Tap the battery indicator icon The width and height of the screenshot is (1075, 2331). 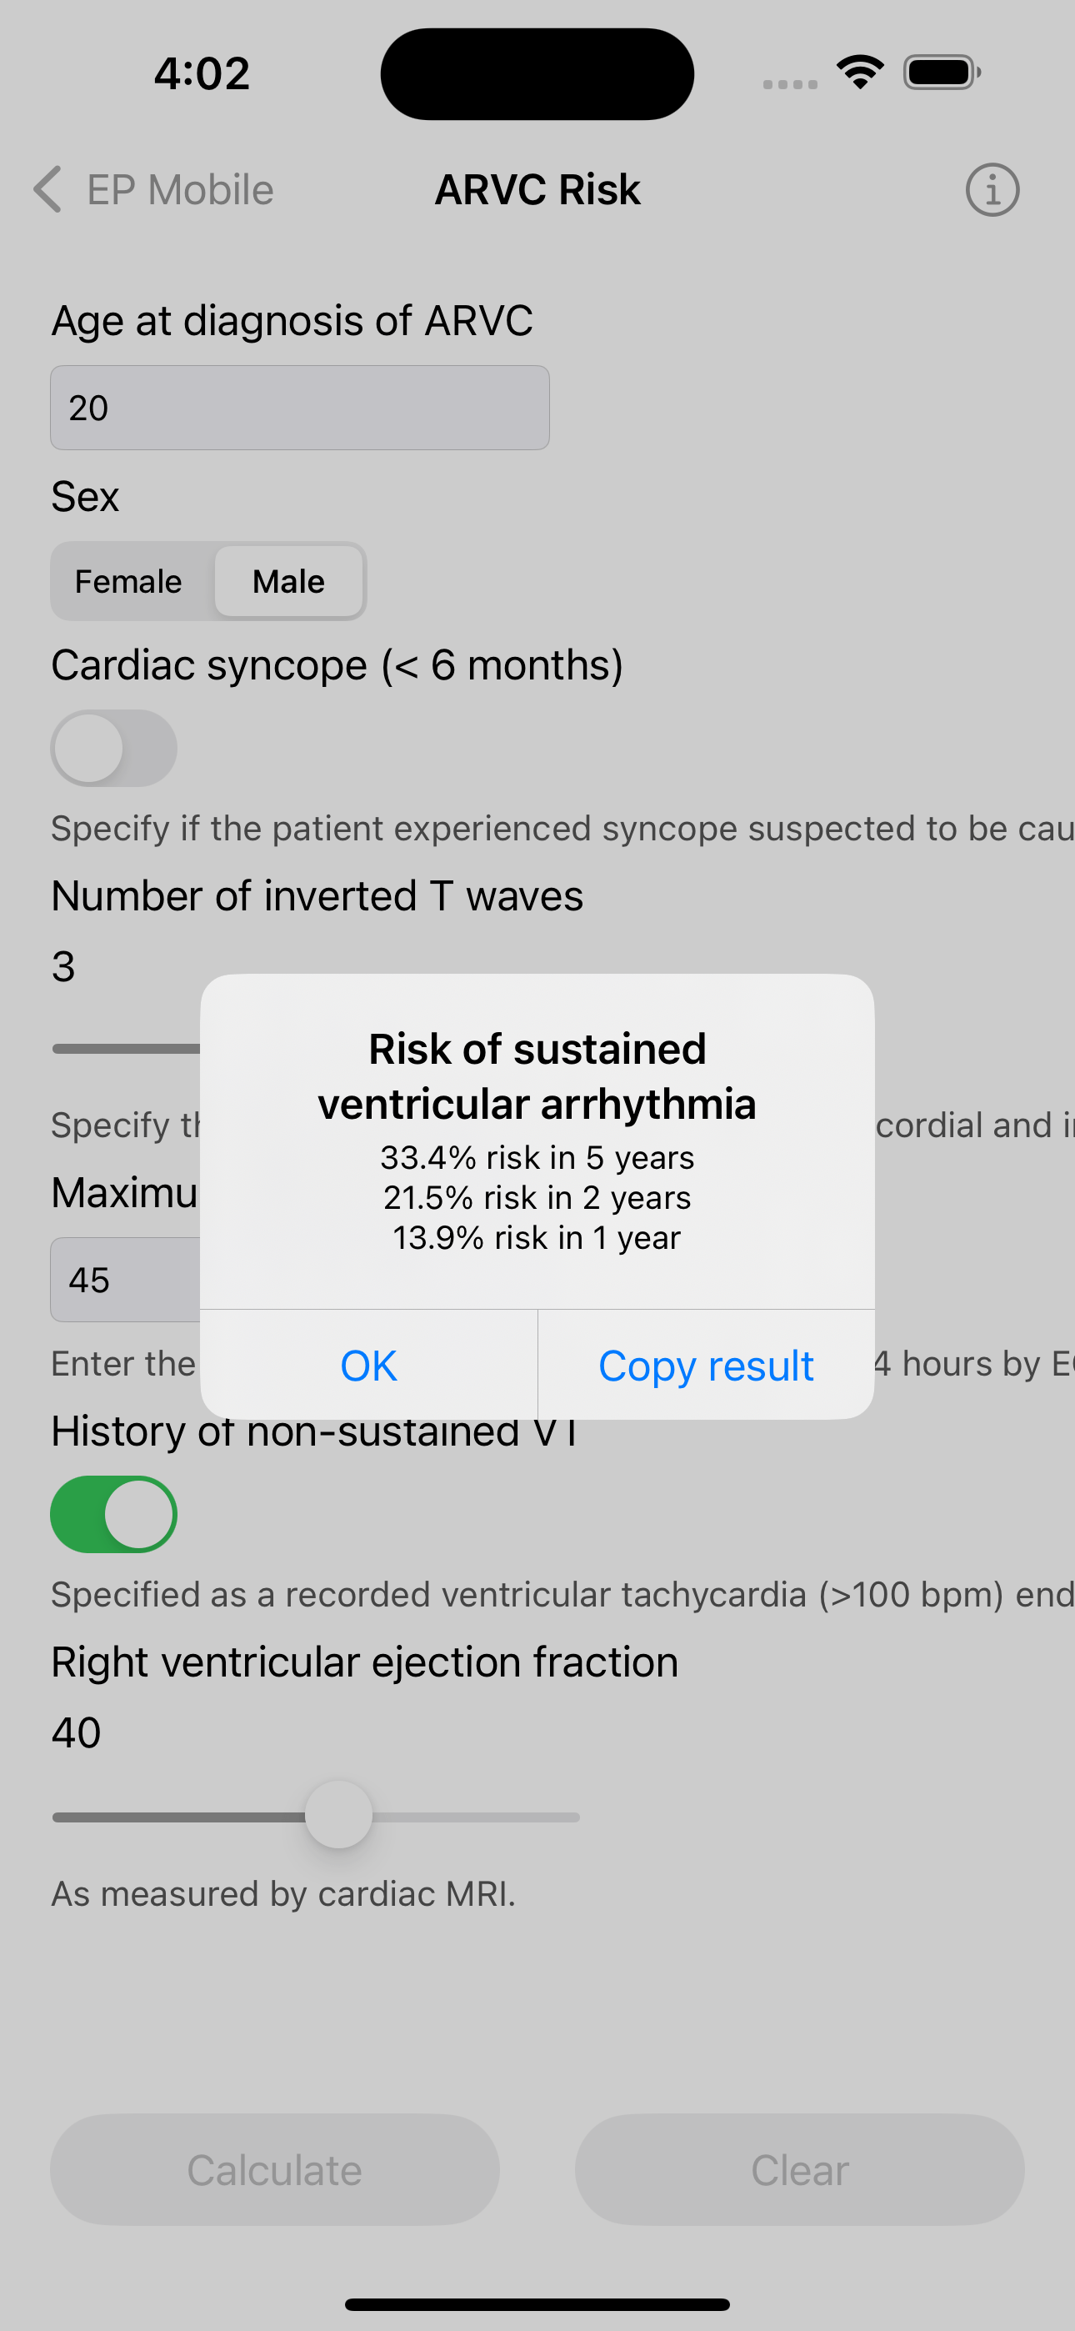(942, 73)
